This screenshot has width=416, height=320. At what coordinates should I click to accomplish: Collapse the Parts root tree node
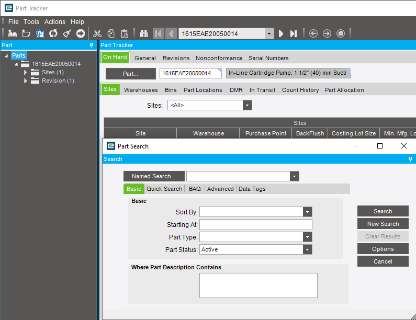[6, 56]
